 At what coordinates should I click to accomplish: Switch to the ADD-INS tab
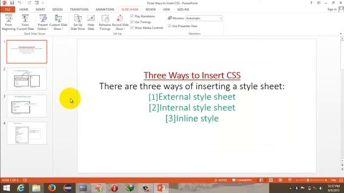point(183,10)
